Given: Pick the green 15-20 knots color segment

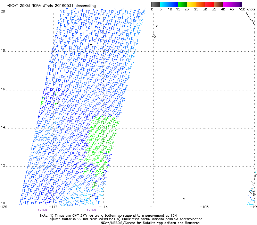Looking at the screenshot, I should [x=183, y=4].
